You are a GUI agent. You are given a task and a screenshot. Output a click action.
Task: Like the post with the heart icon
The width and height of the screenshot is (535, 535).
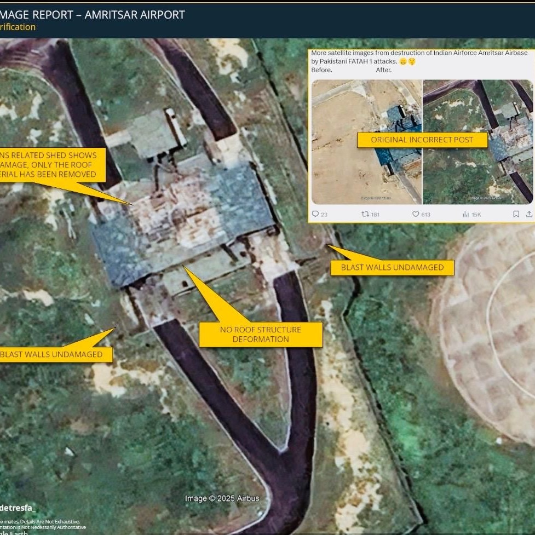coord(416,214)
